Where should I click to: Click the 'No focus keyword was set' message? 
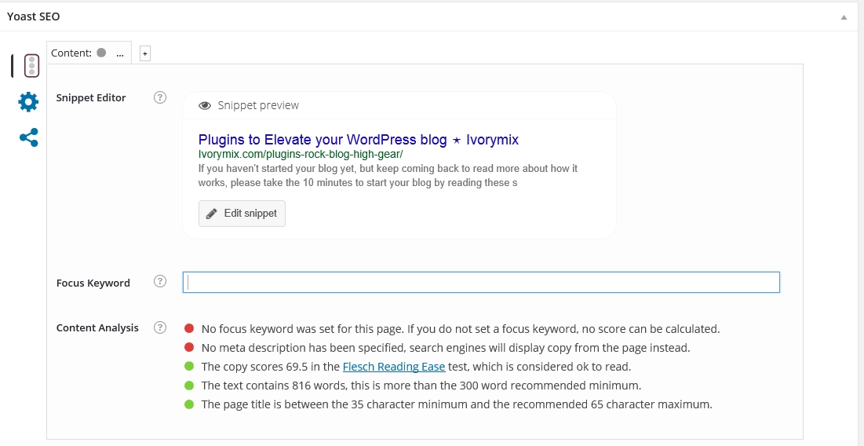(461, 329)
